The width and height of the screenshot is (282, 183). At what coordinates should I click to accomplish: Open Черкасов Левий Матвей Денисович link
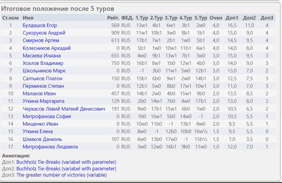64,109
